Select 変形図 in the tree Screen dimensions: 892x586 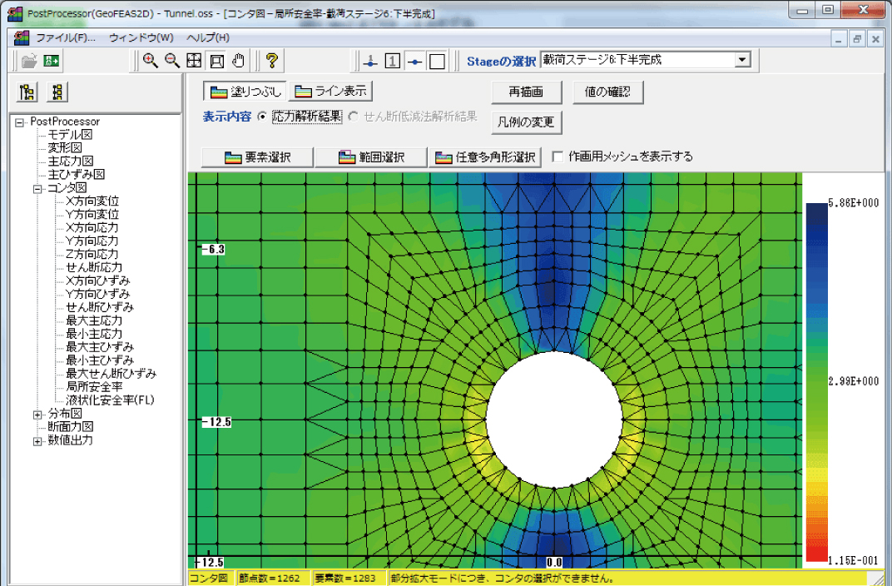point(64,148)
